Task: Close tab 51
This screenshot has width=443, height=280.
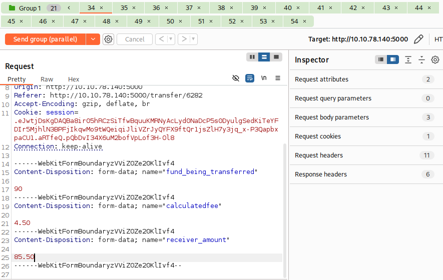Action: point(211,21)
